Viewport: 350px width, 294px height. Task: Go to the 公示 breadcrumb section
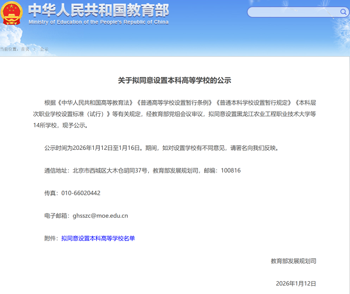(x=44, y=50)
